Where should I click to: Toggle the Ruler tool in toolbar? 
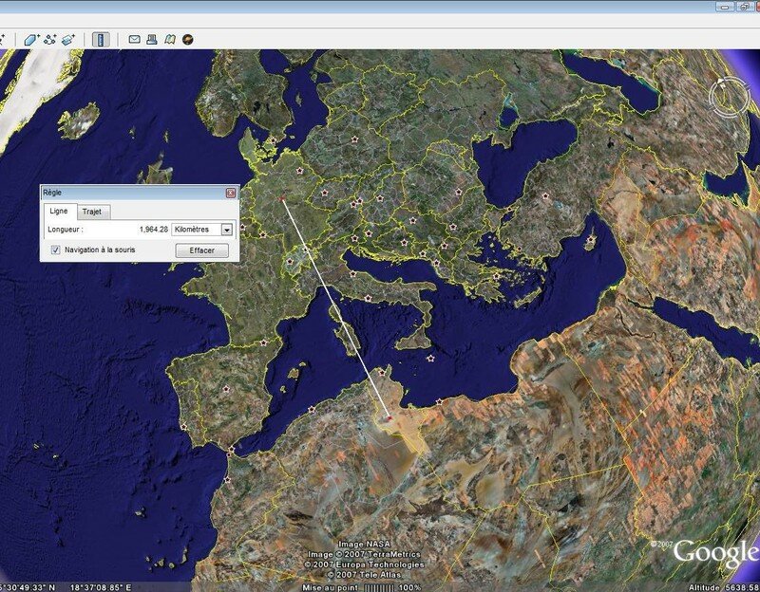[x=101, y=40]
